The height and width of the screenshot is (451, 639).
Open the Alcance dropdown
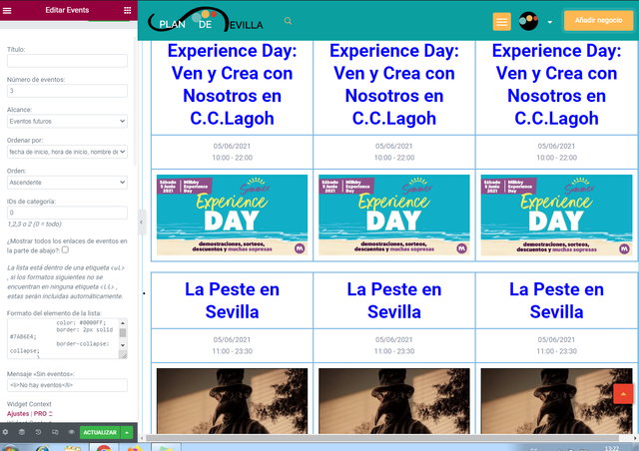tap(67, 121)
